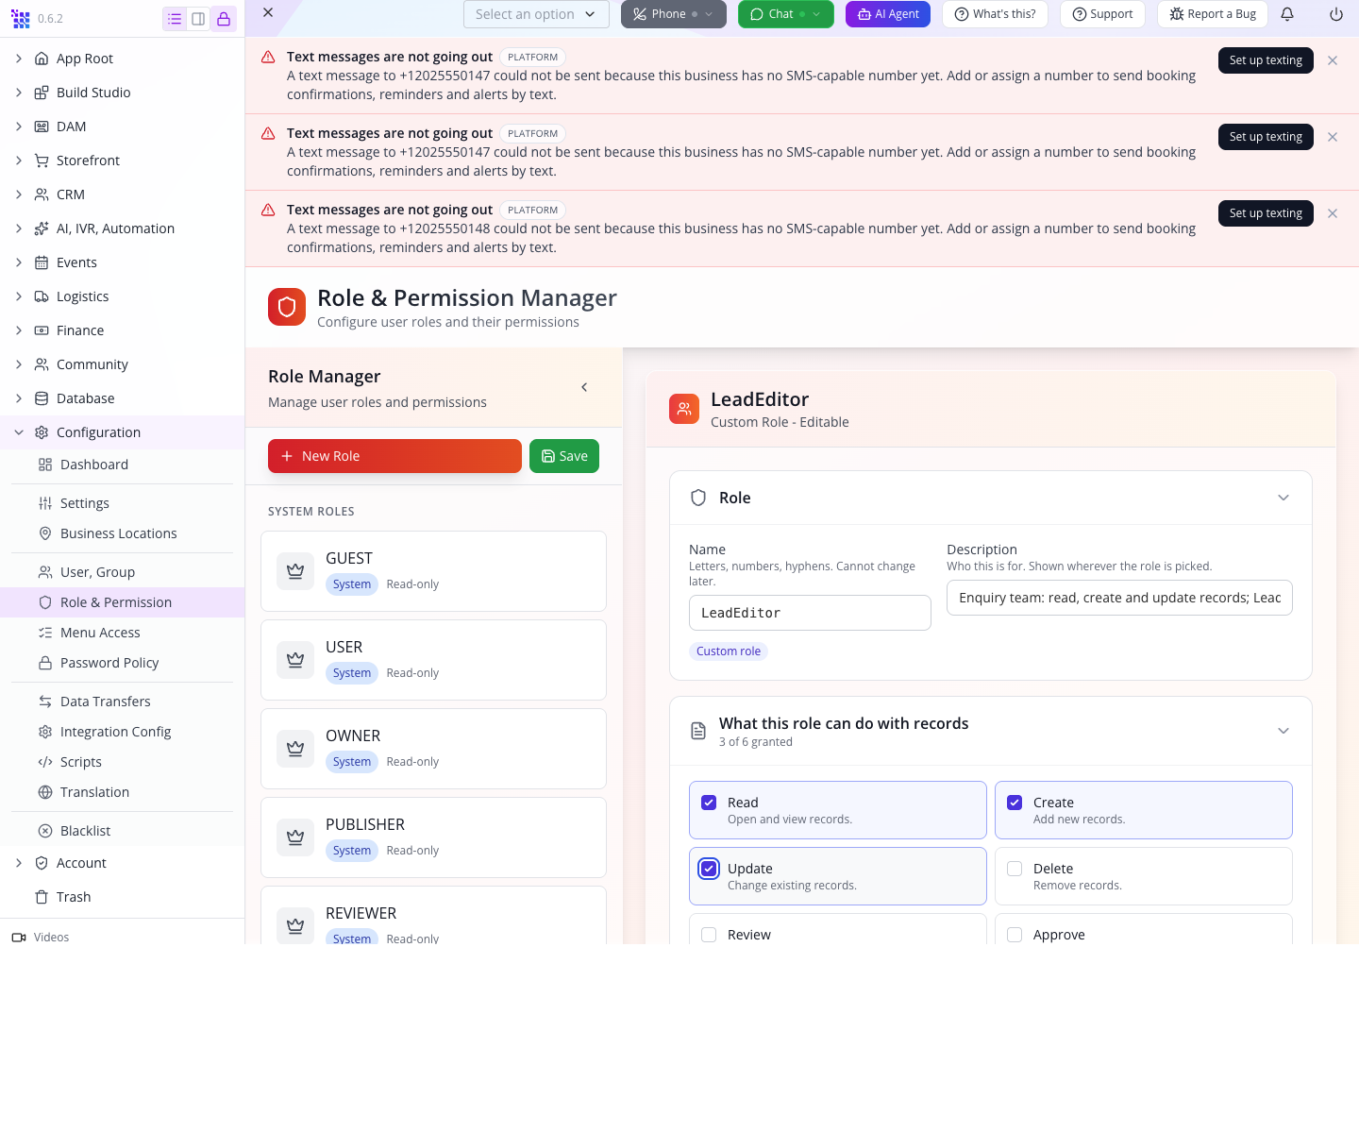Enable the Review permission checkbox
Screen dimensions: 1359x1133
pyautogui.click(x=709, y=935)
